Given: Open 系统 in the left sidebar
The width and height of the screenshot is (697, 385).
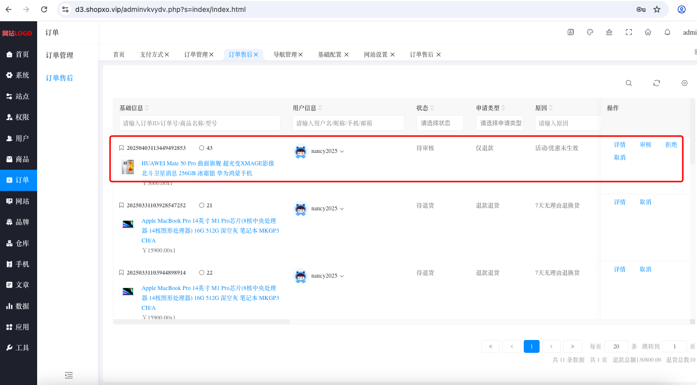Looking at the screenshot, I should 18,75.
